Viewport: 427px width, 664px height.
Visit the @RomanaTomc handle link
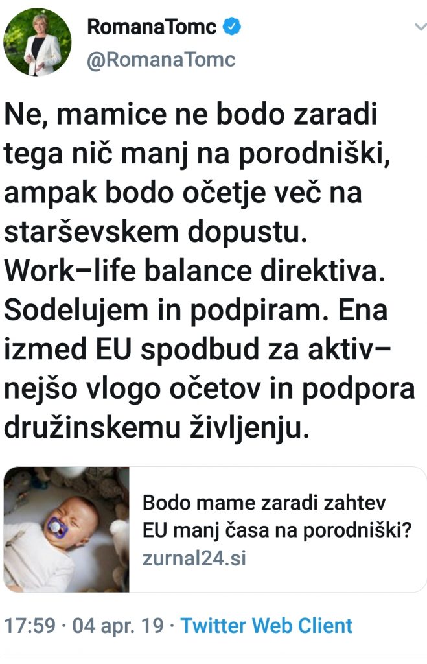tap(161, 60)
